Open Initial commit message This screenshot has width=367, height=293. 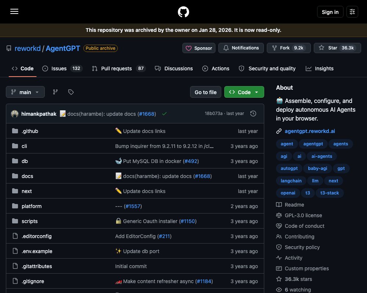coord(131,266)
